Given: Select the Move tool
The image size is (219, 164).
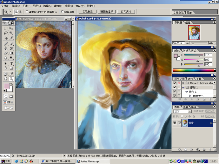Looking at the screenshot, I should tap(11, 28).
